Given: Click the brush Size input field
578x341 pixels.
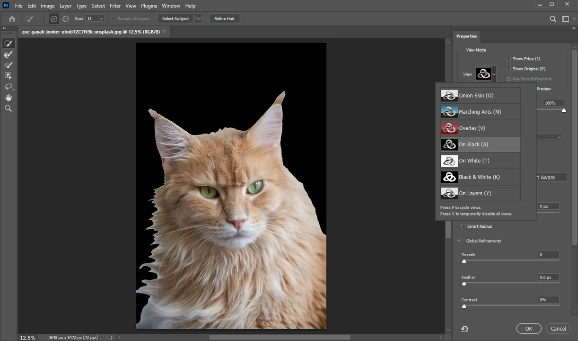Looking at the screenshot, I should tap(91, 18).
